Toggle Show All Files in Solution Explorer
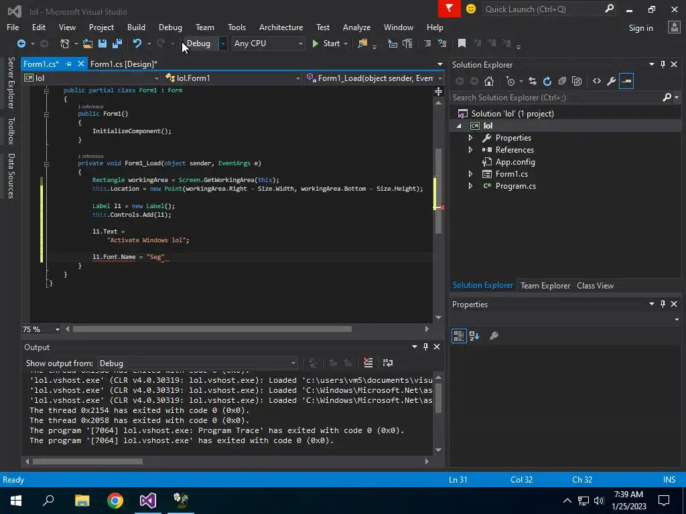 coord(577,81)
